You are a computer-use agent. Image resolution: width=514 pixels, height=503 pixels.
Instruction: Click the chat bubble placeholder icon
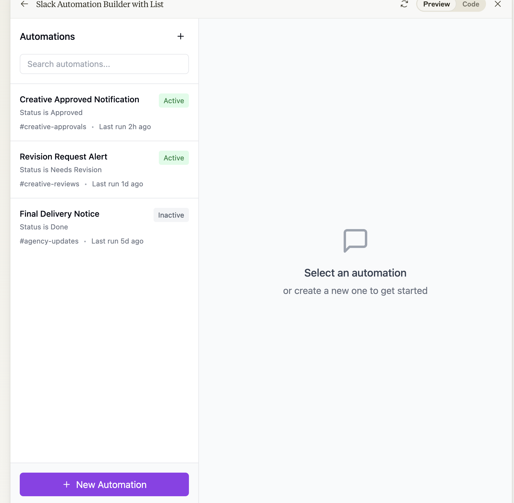pos(355,240)
